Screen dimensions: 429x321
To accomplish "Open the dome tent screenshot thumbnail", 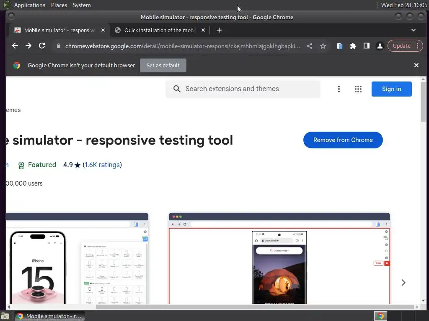I will [279, 258].
